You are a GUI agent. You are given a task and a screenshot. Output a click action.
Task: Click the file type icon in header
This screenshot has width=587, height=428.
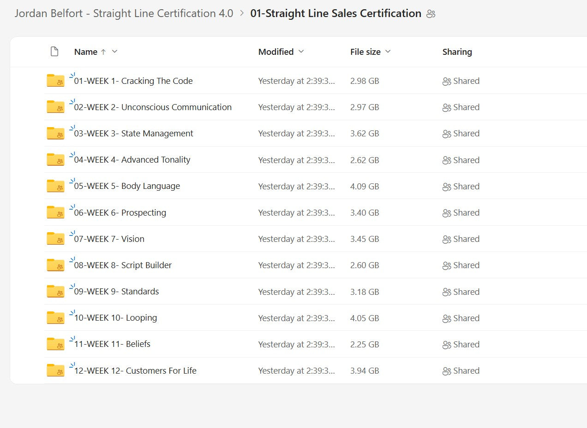(x=54, y=52)
